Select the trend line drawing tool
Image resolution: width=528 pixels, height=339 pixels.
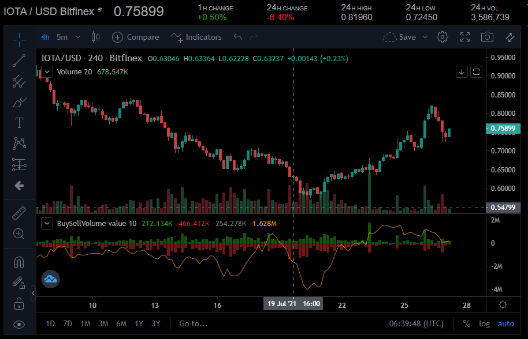(19, 60)
